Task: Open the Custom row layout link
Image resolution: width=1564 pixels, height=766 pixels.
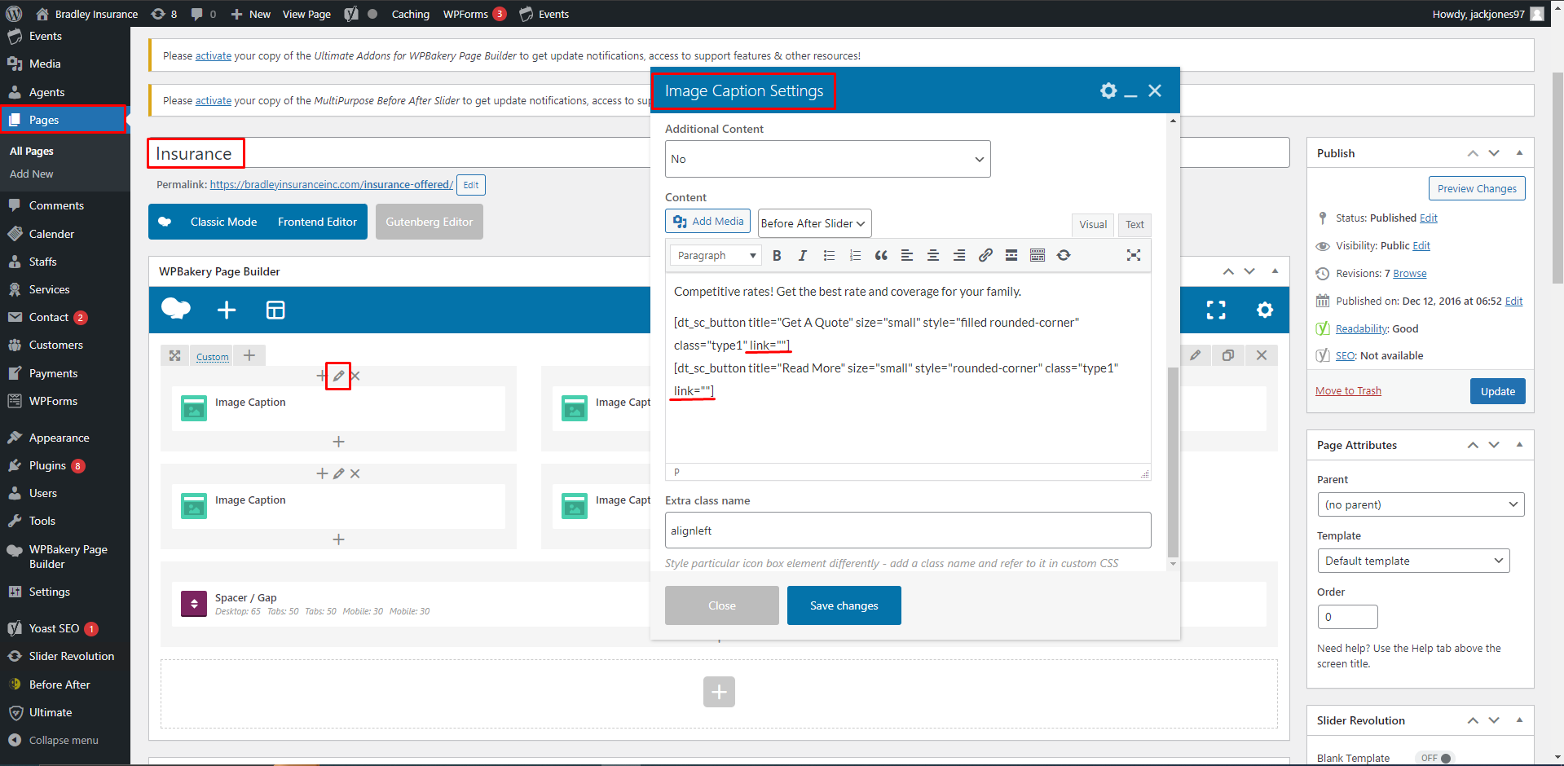Action: point(212,357)
